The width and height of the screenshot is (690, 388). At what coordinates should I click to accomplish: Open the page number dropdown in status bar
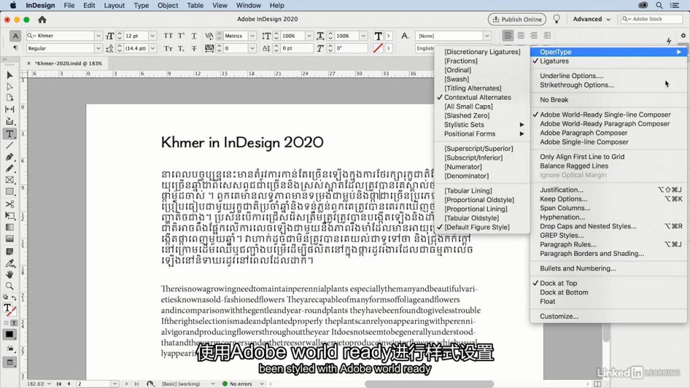tap(115, 383)
